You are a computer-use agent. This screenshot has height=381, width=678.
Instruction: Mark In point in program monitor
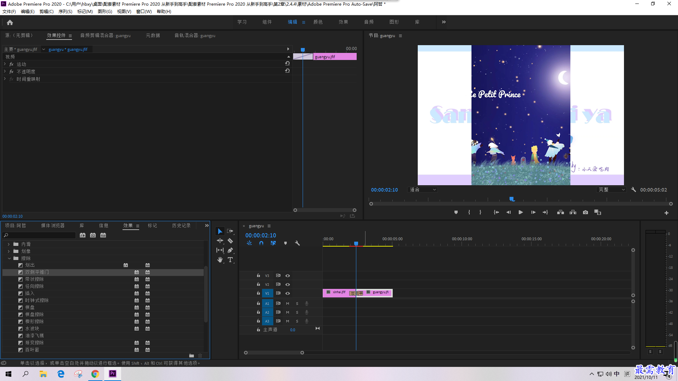(469, 212)
